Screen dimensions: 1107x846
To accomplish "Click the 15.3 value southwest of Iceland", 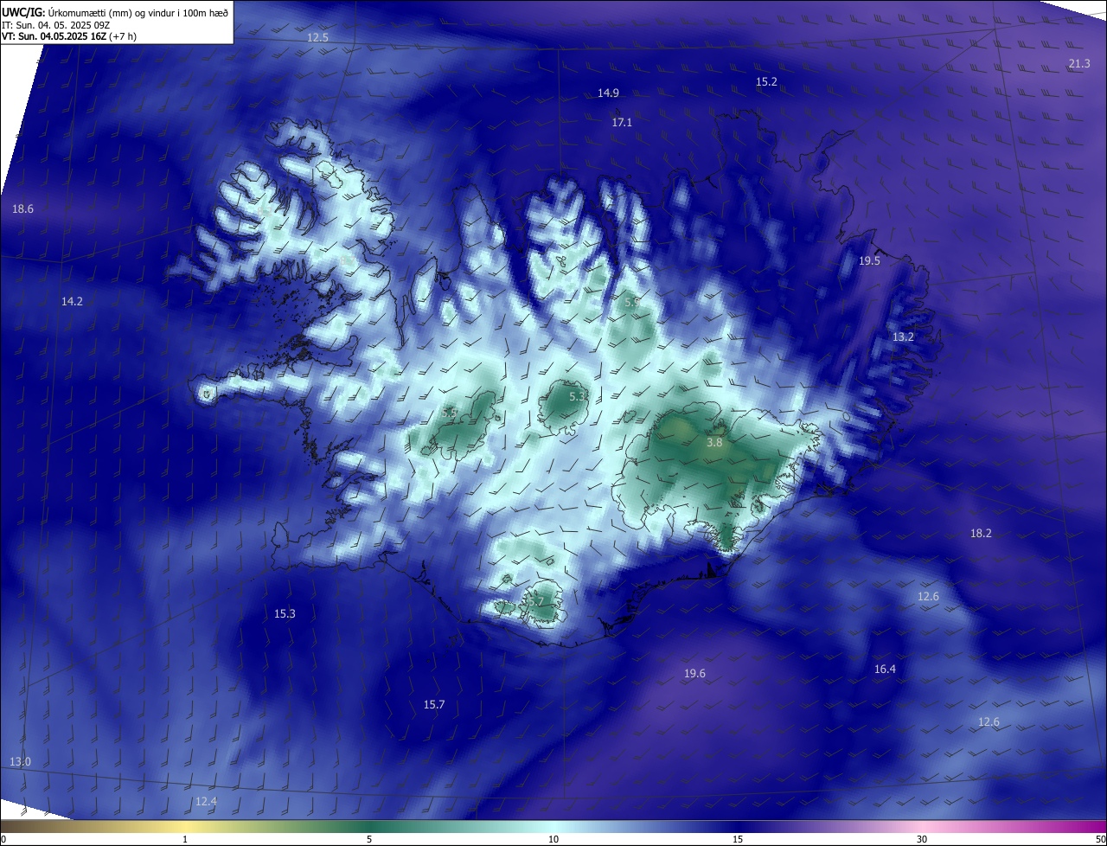I will click(x=285, y=614).
